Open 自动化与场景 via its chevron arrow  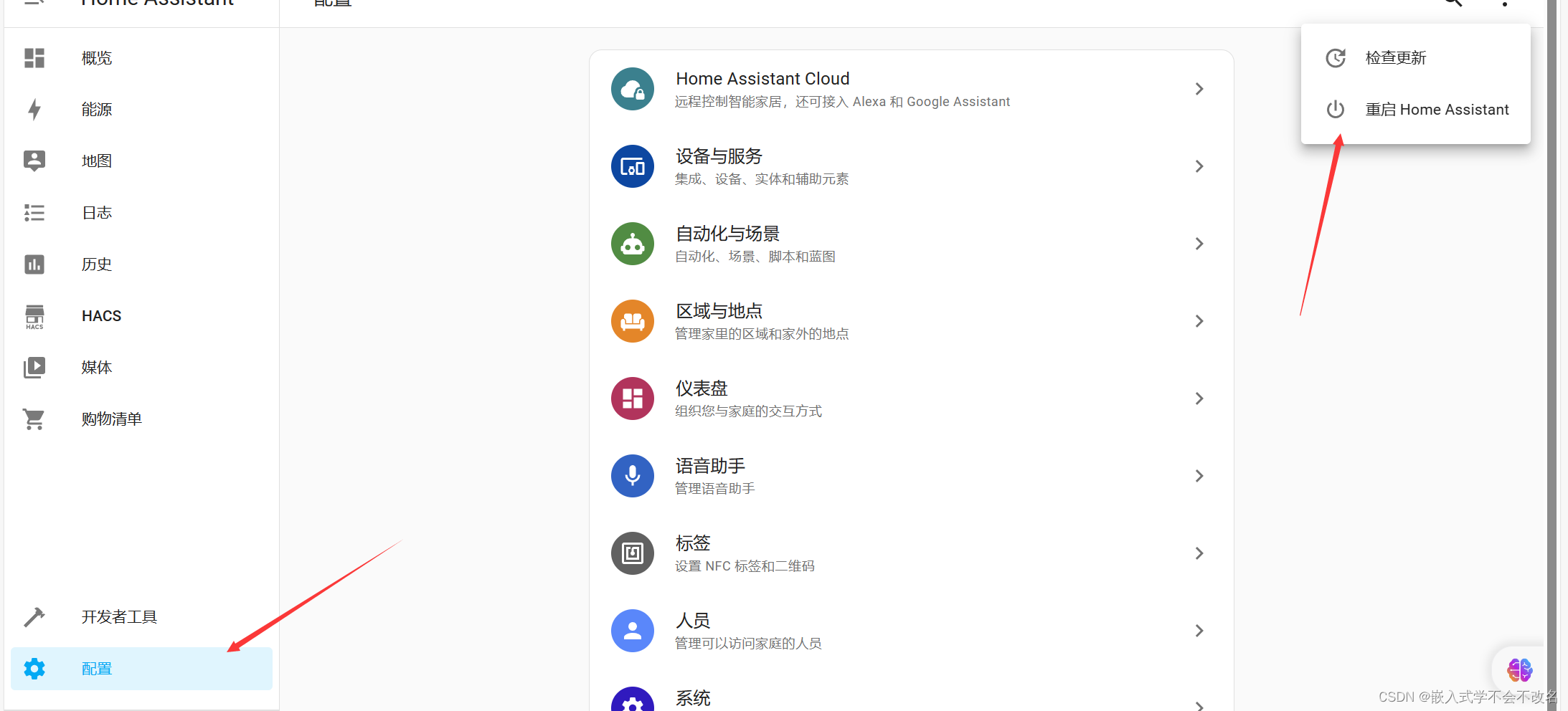pyautogui.click(x=1199, y=244)
